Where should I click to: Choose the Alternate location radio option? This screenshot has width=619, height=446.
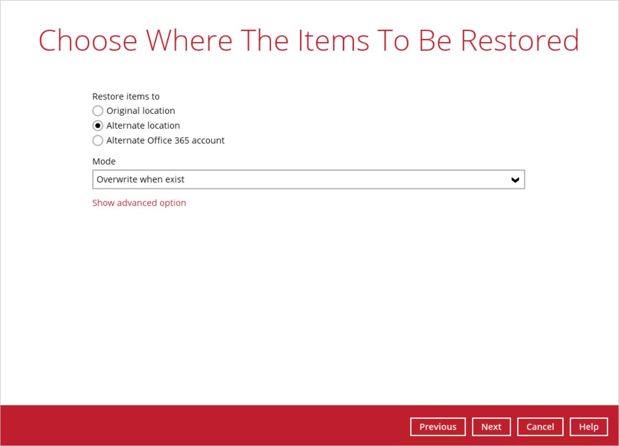(x=98, y=126)
